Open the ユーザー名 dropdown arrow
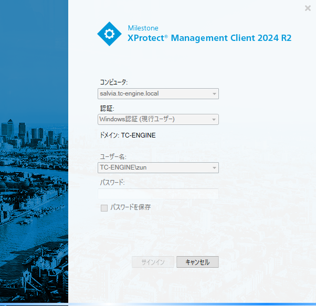 (214, 167)
